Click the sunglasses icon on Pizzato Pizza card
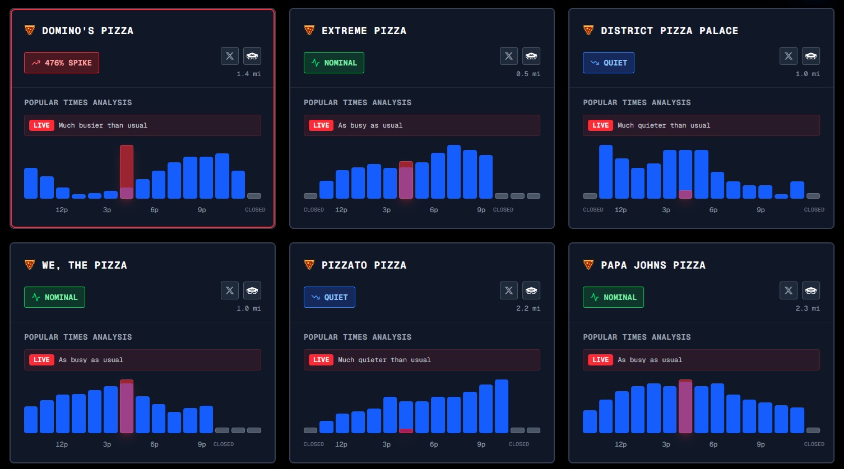Screen dimensions: 844x469 tap(531, 290)
